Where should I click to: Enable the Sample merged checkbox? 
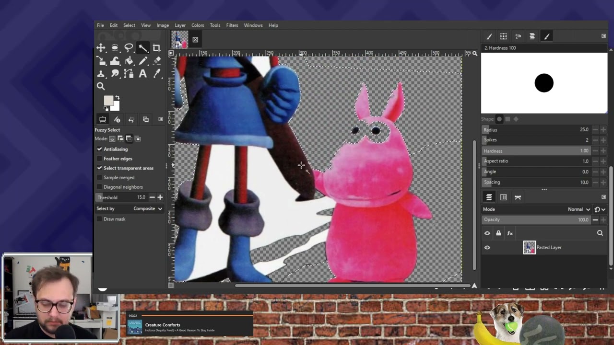pyautogui.click(x=100, y=177)
